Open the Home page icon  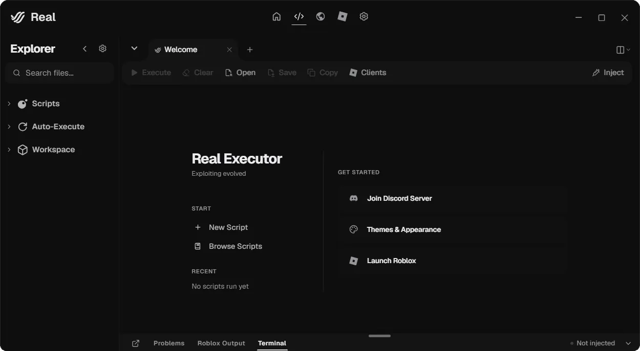coord(276,16)
